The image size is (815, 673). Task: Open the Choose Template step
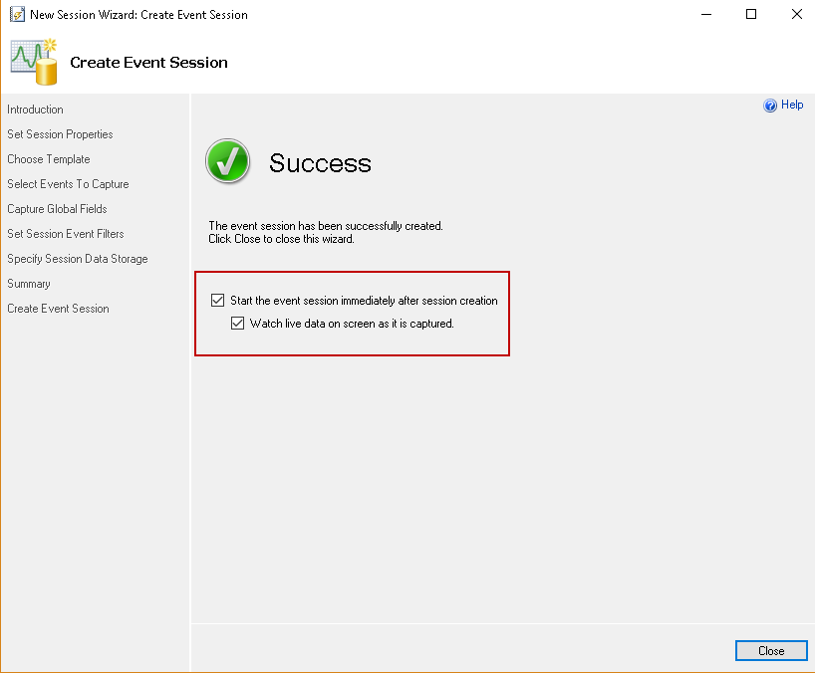click(49, 159)
